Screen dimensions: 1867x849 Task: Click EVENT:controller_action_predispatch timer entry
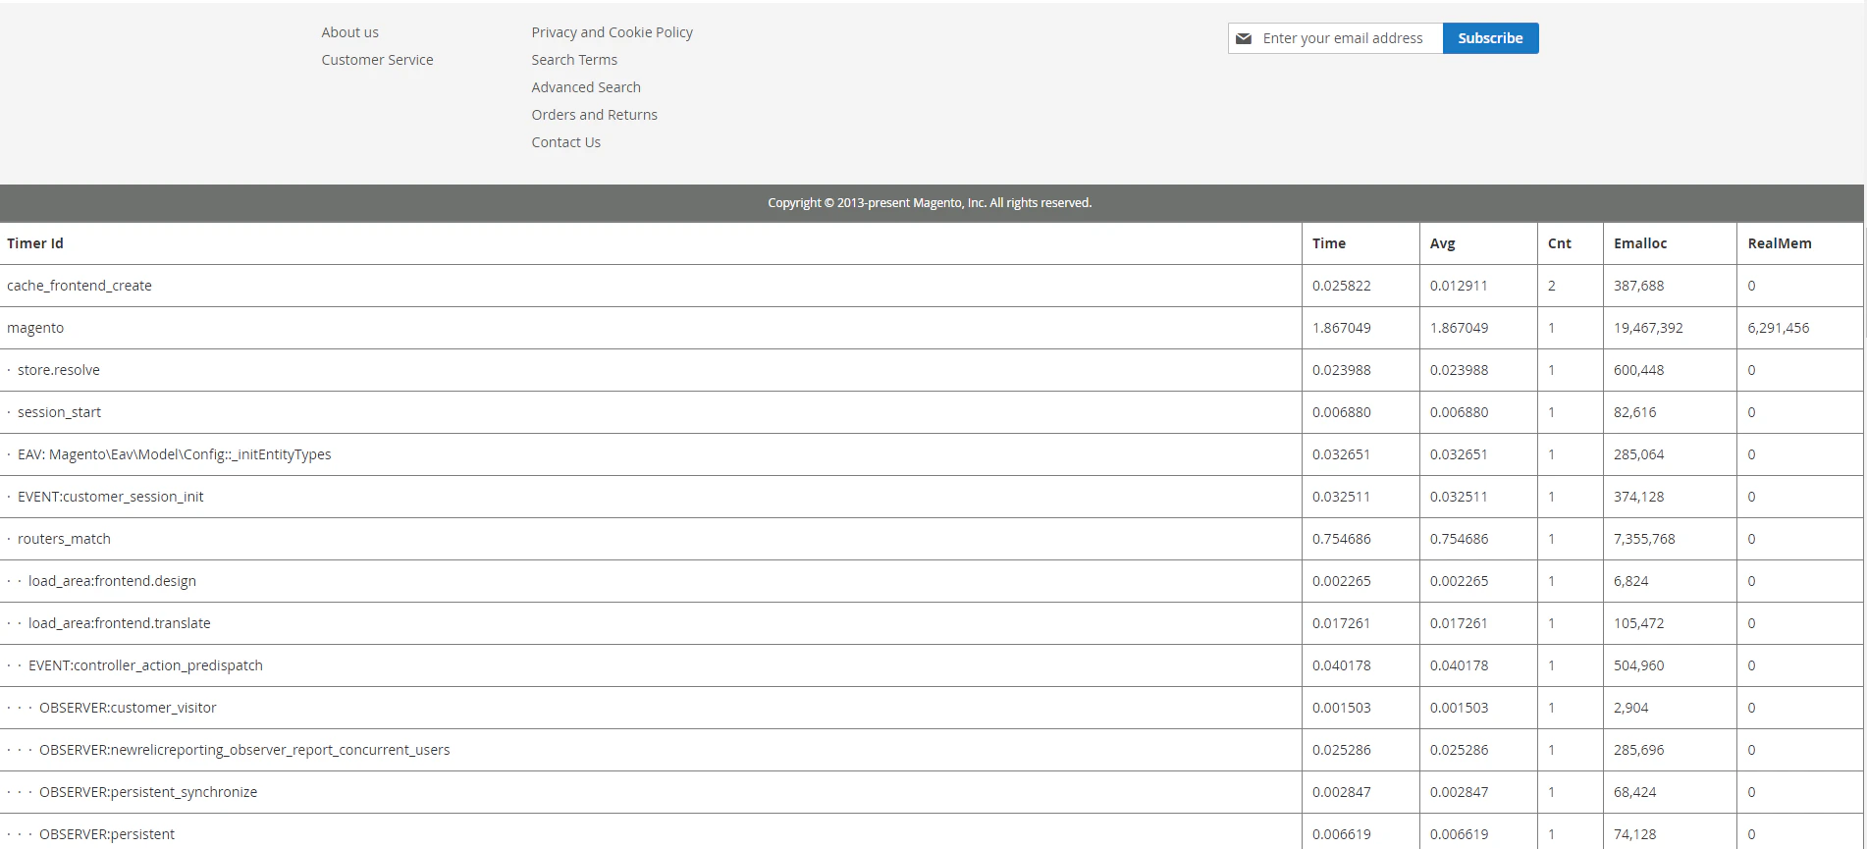(x=145, y=665)
